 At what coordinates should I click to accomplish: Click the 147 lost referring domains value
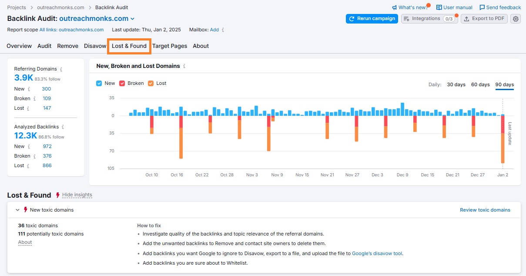47,108
